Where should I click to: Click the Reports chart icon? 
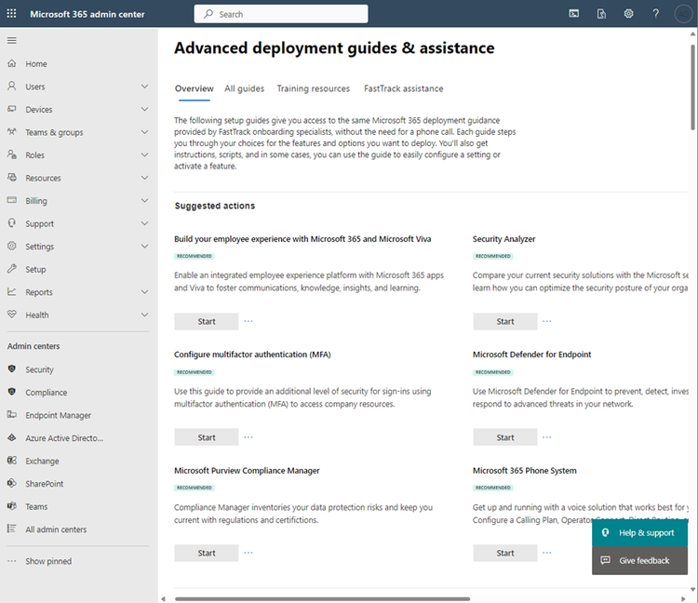(x=12, y=292)
